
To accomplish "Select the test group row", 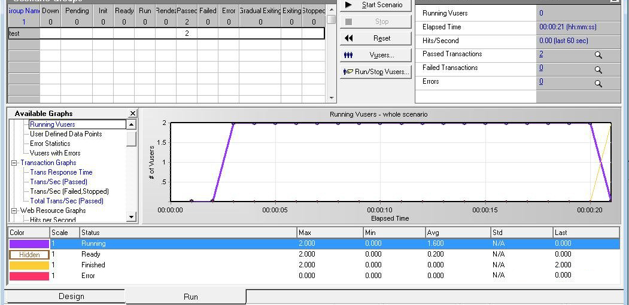I will point(23,33).
